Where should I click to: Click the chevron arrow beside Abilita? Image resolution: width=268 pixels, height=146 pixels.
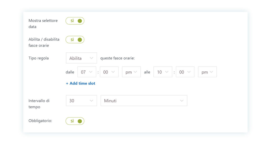point(91,58)
